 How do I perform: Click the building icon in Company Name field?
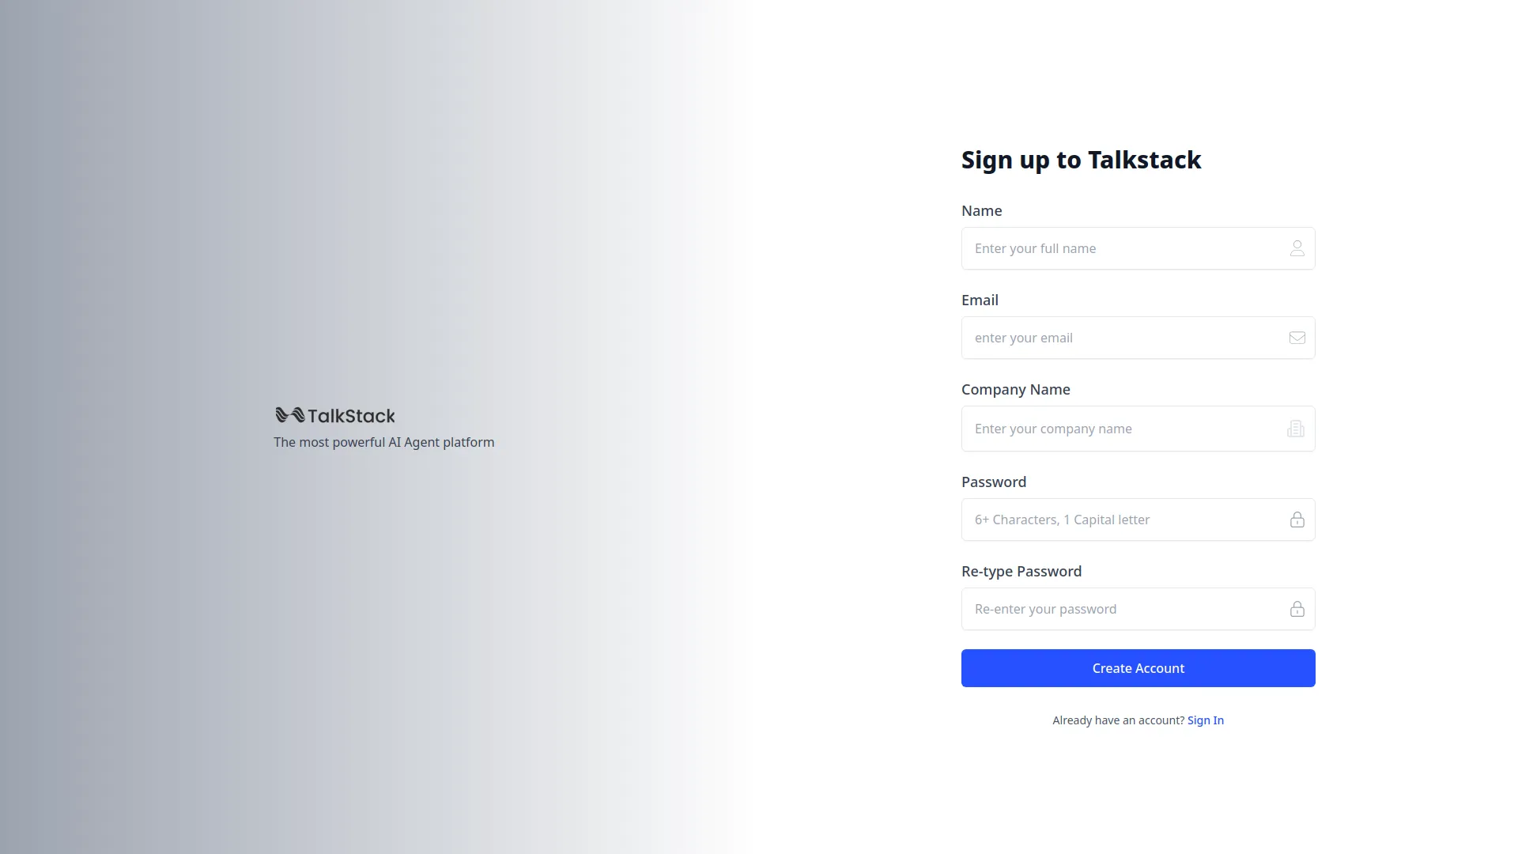pos(1296,428)
